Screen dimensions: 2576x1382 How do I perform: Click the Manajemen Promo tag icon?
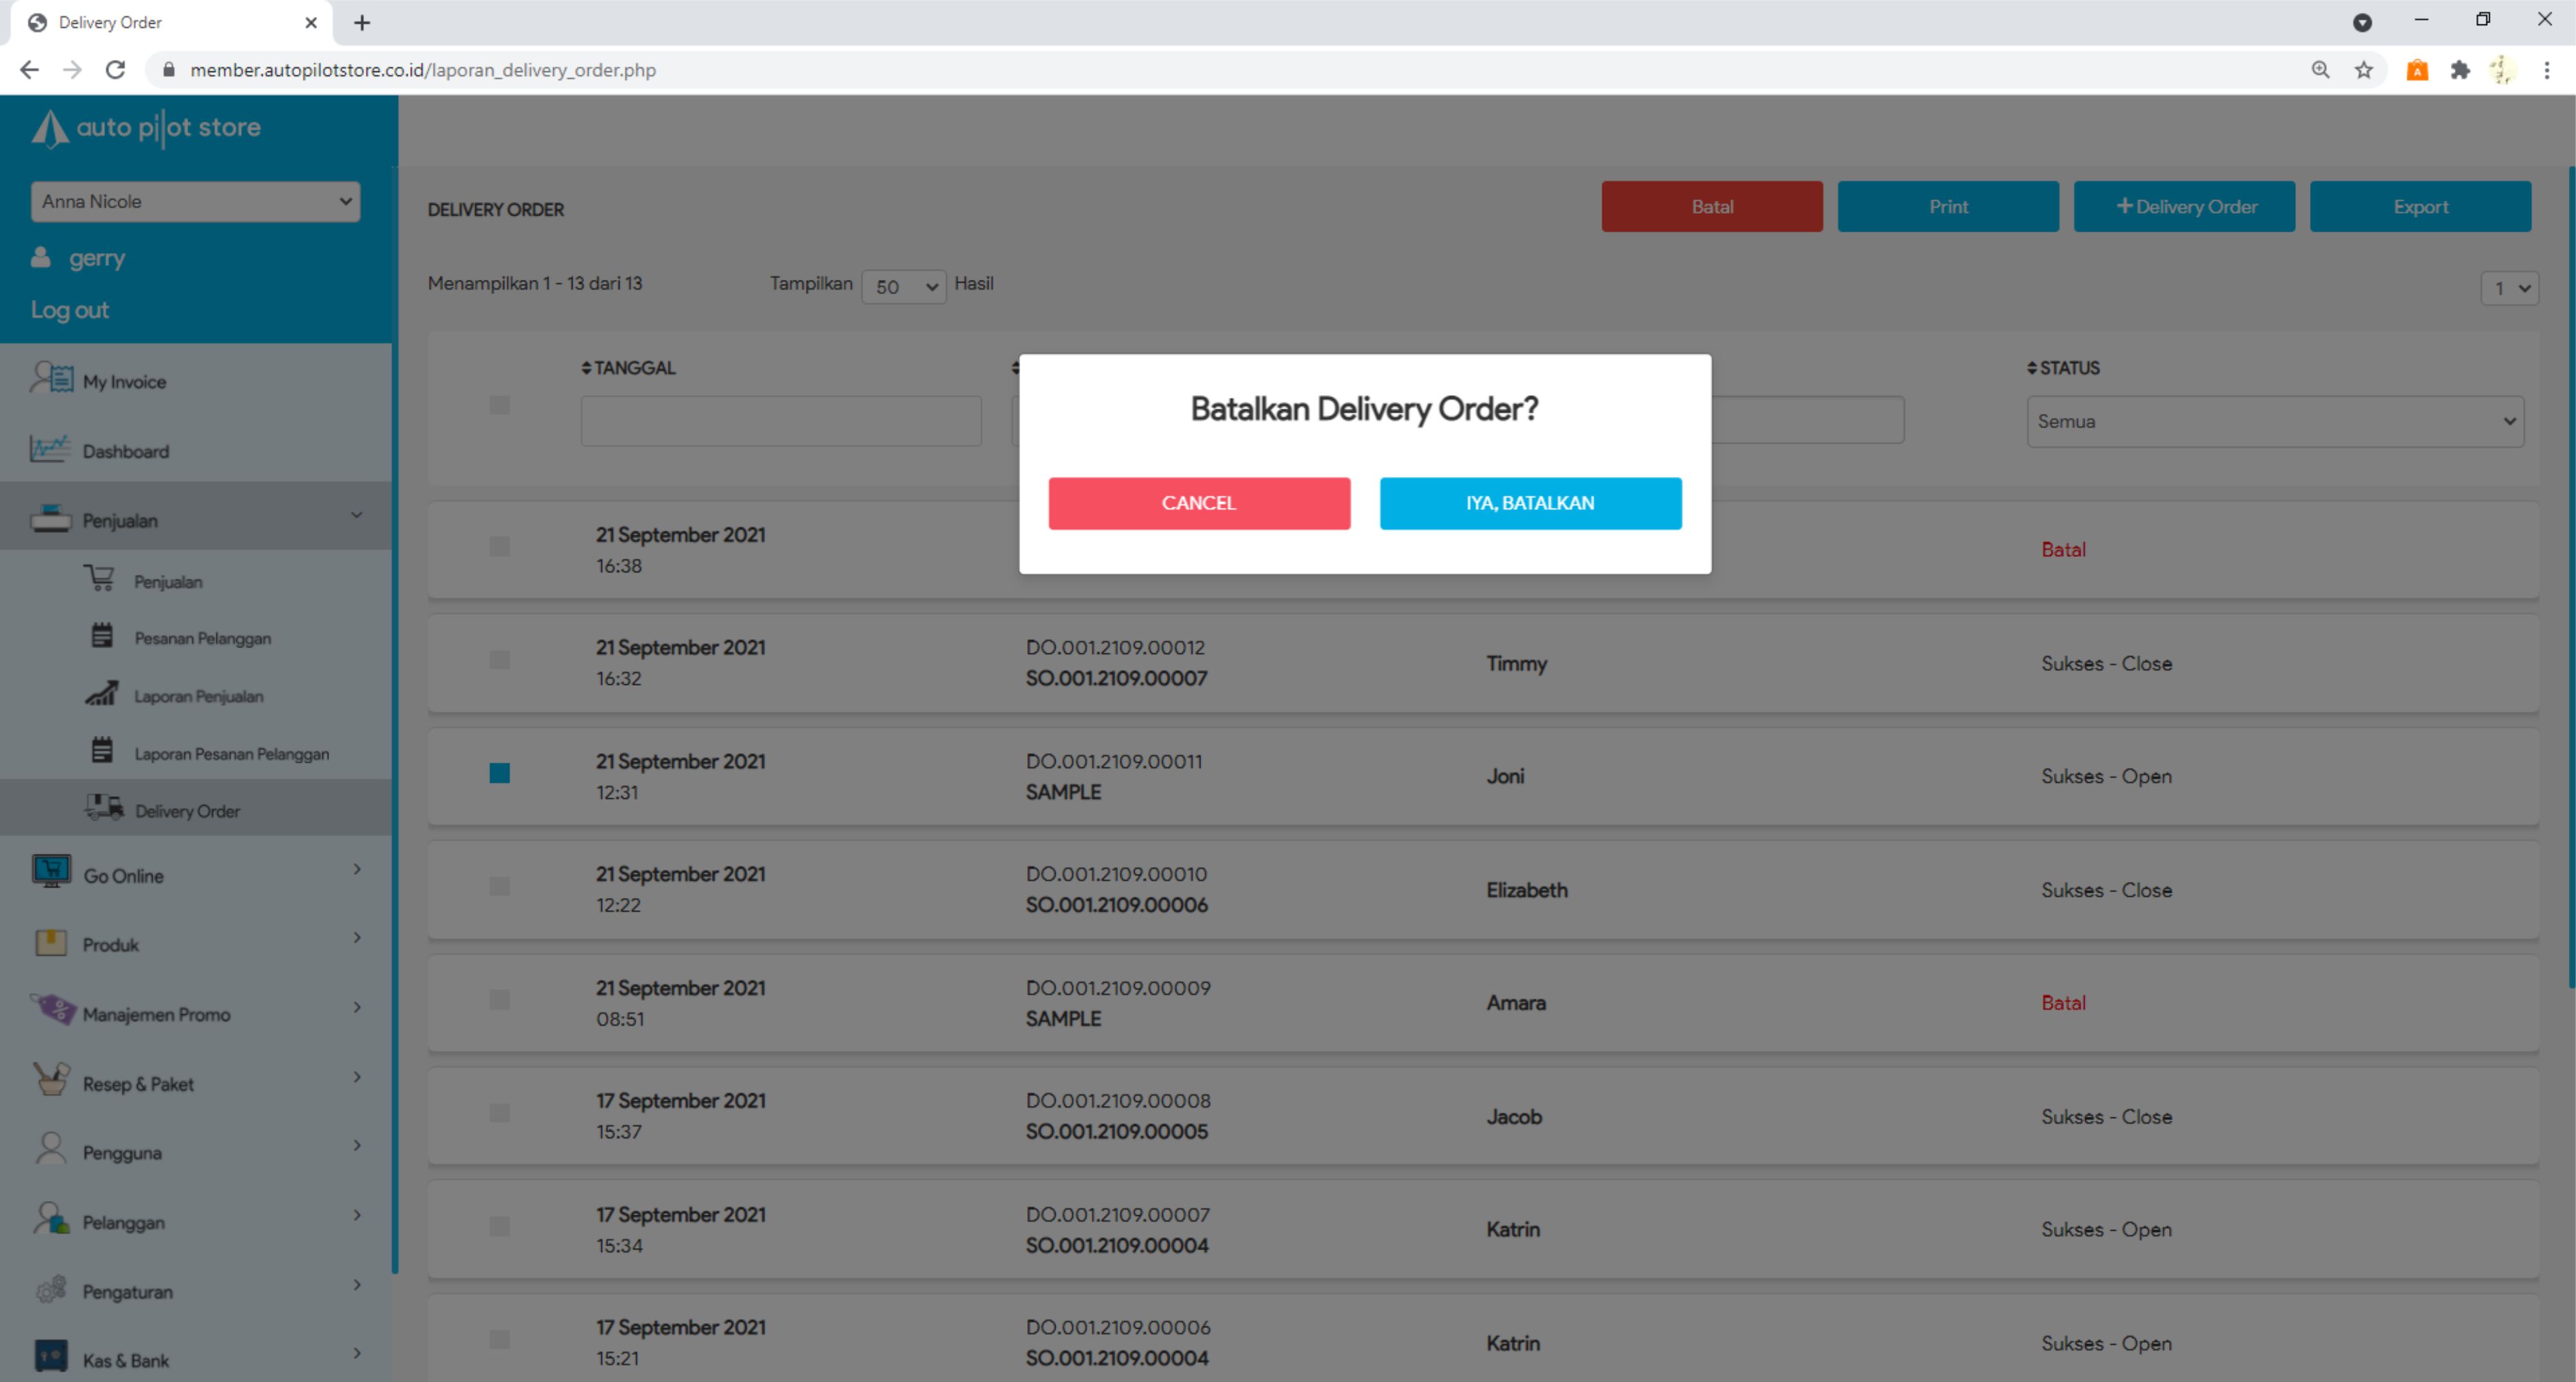pos(53,1011)
